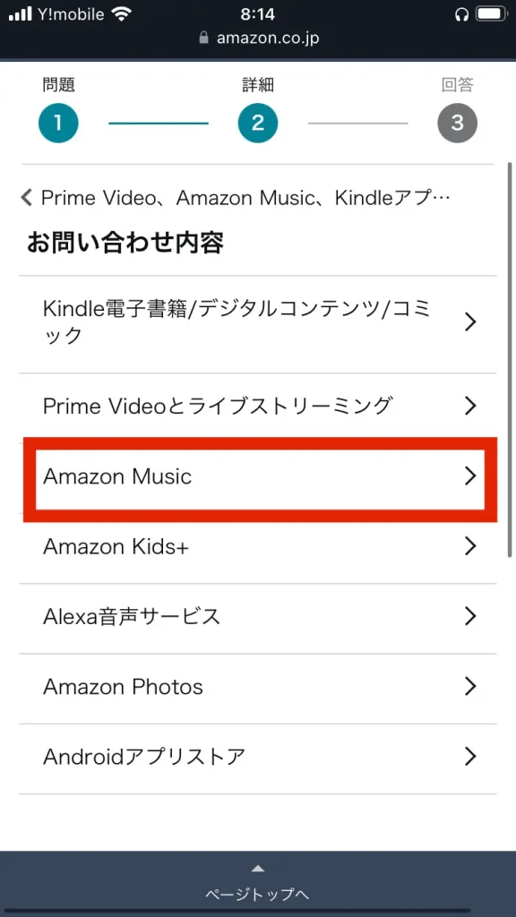
Task: Tap the up arrow above ページトップへ
Action: point(258,868)
